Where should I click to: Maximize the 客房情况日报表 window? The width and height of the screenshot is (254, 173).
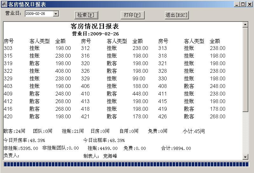point(243,4)
